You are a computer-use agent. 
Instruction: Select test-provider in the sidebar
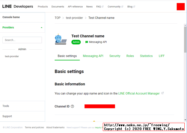(12, 56)
